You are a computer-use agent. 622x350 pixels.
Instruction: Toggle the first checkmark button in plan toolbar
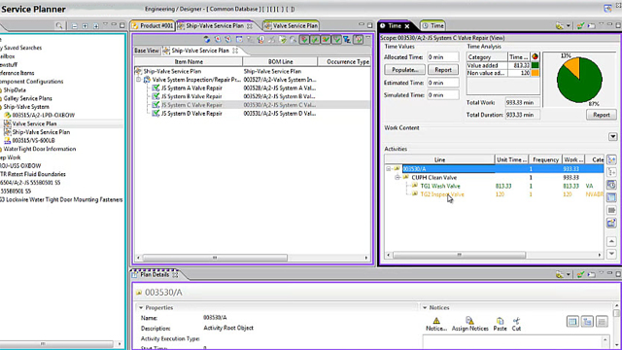(304, 39)
